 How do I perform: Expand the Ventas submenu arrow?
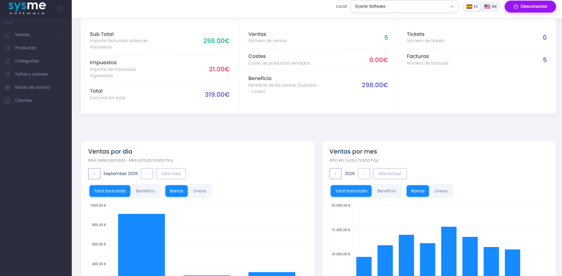[62, 35]
